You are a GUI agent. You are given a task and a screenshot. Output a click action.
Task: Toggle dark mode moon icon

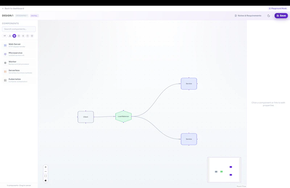coord(269,16)
